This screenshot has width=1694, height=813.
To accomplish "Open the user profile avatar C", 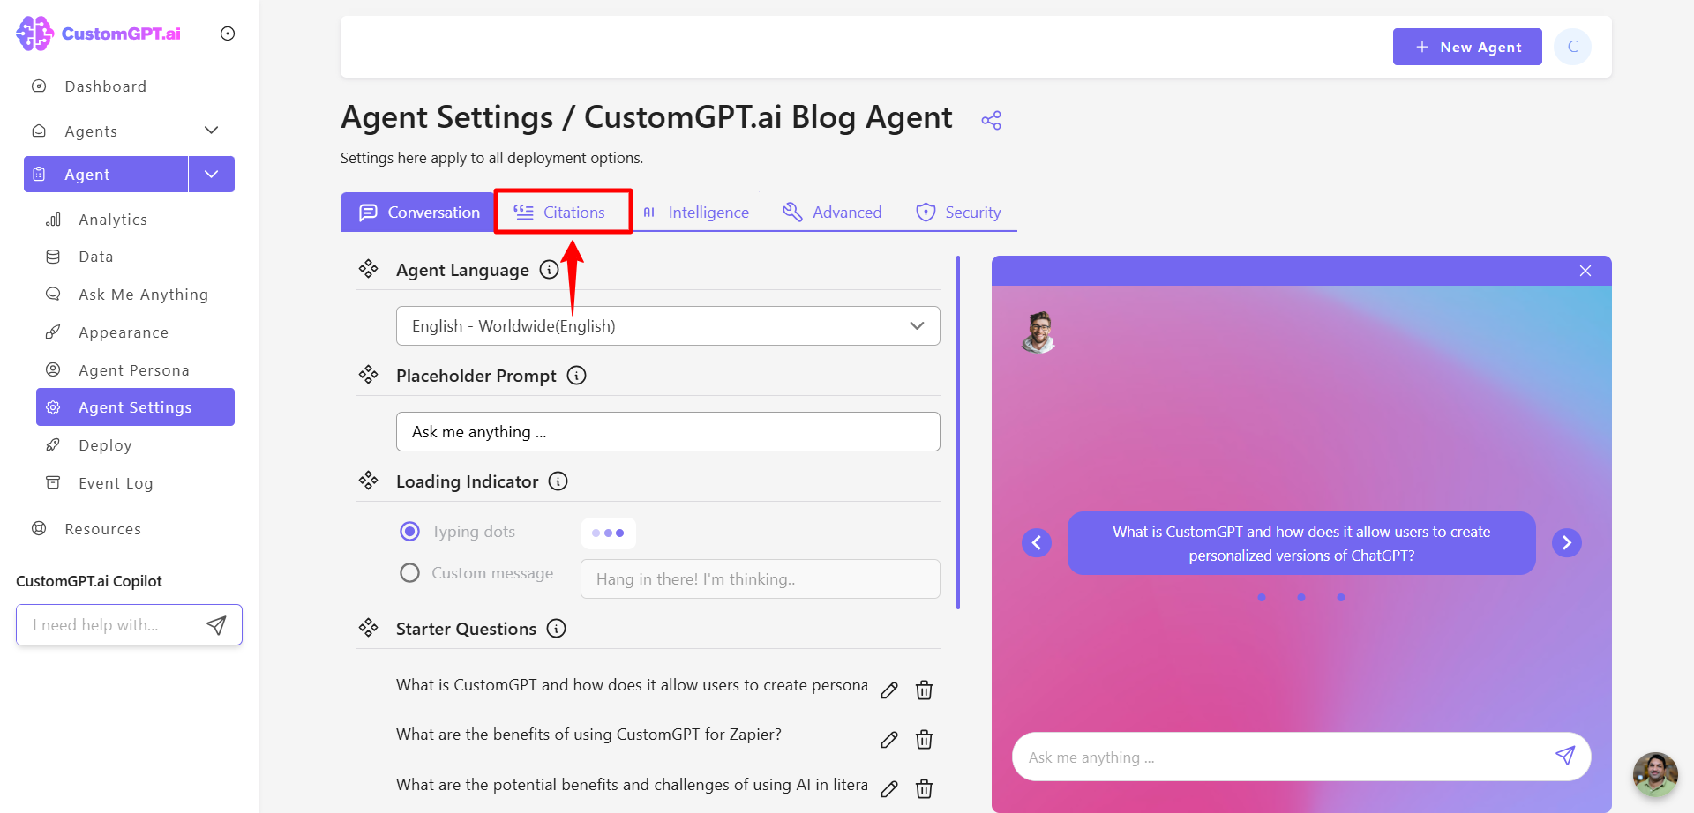I will point(1572,47).
